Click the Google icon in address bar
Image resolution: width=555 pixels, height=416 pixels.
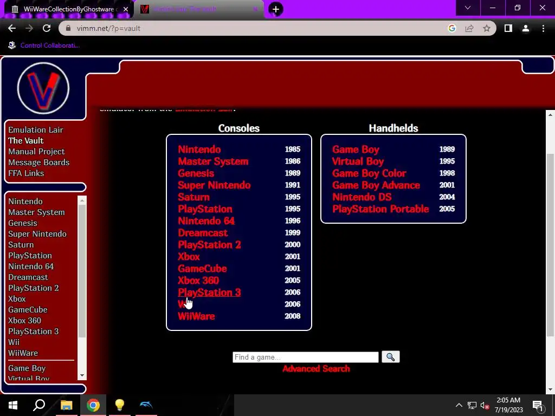click(451, 28)
